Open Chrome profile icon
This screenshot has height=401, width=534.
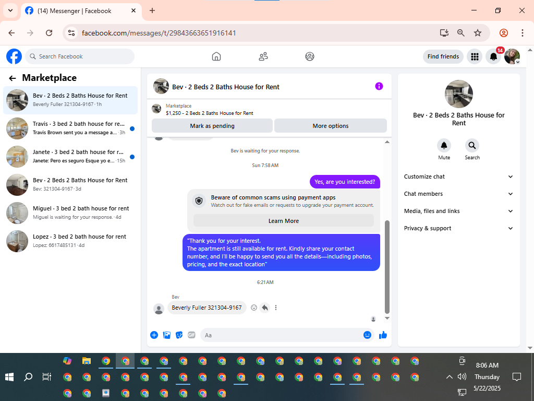[x=504, y=33]
